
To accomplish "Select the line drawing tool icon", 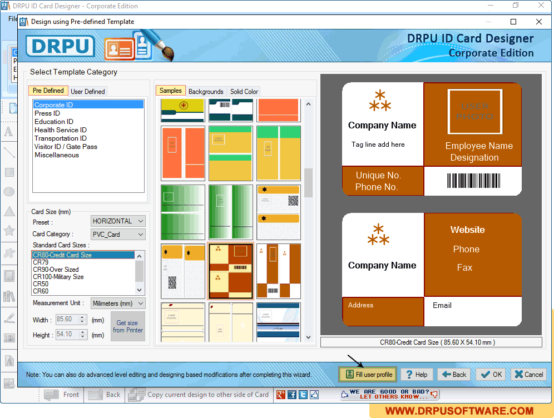I will click(9, 152).
